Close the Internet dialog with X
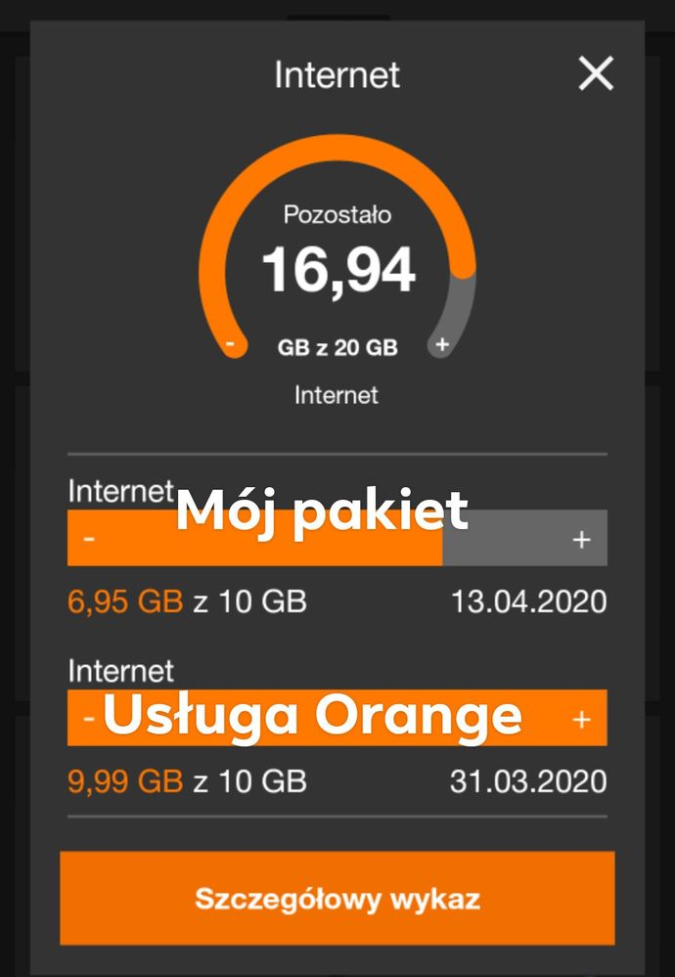 click(596, 74)
